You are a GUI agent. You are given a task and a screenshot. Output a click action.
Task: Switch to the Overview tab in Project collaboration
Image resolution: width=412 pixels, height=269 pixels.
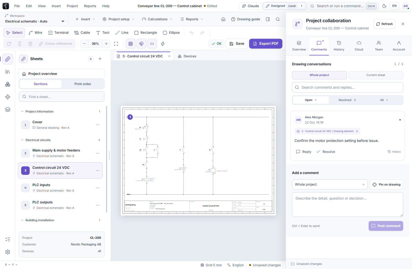click(x=299, y=46)
